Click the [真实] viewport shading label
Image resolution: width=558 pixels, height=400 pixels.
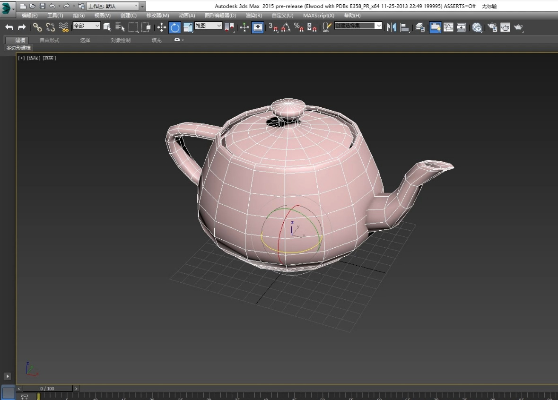click(x=49, y=58)
